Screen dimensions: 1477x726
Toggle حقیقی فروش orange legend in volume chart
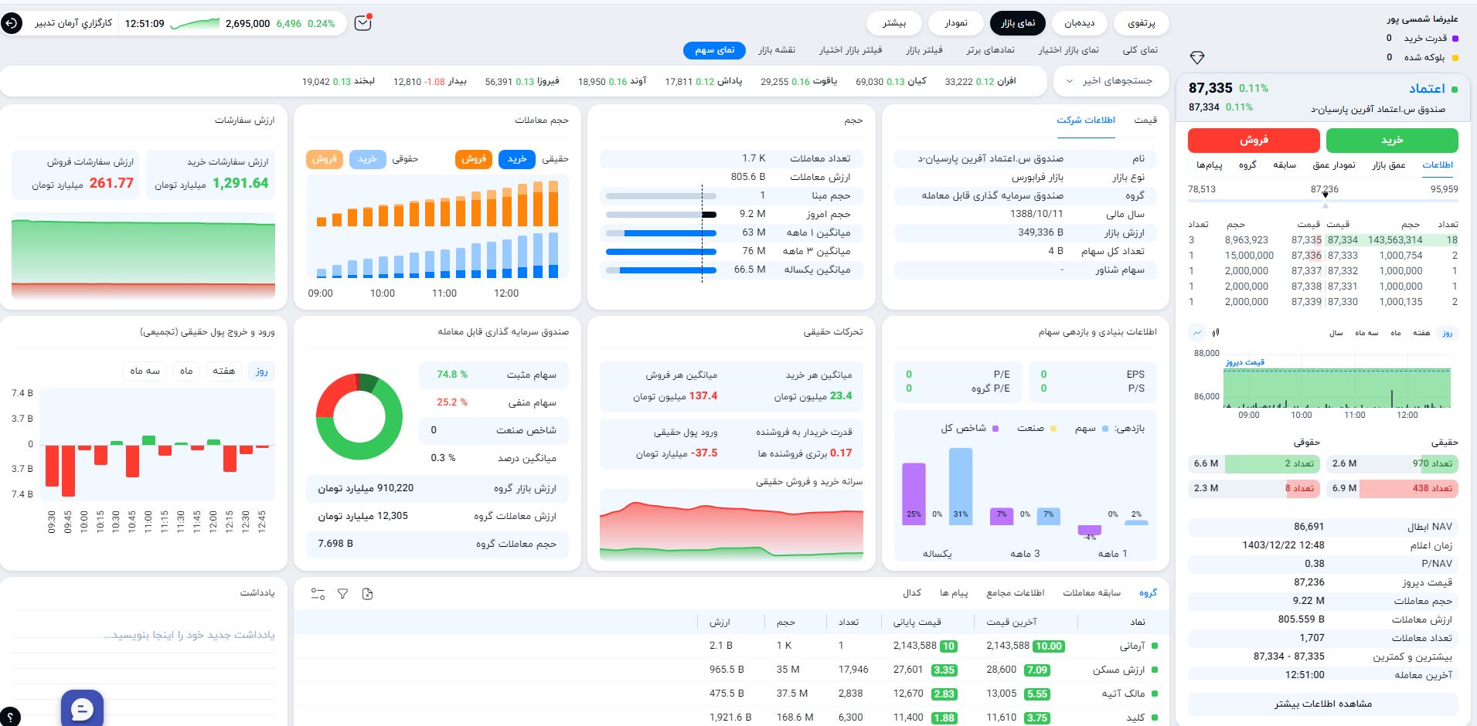pyautogui.click(x=473, y=159)
